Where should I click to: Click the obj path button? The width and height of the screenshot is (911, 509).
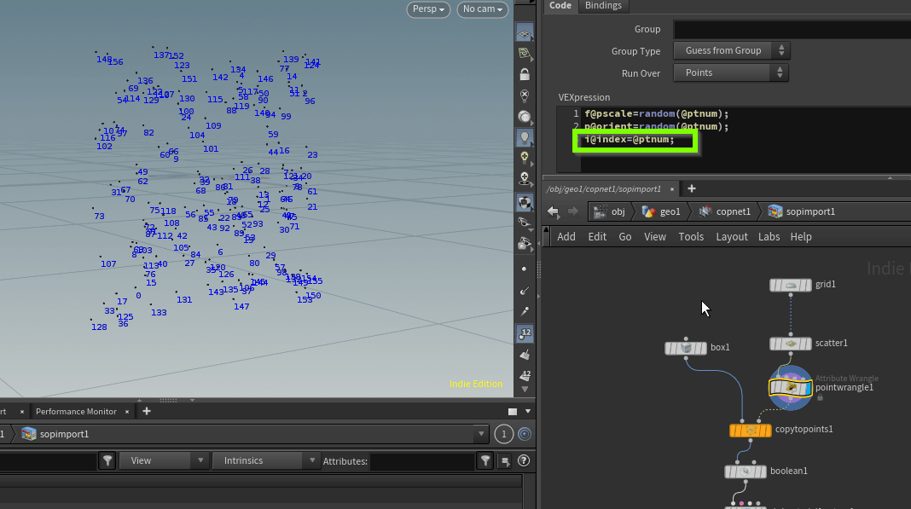coord(609,211)
